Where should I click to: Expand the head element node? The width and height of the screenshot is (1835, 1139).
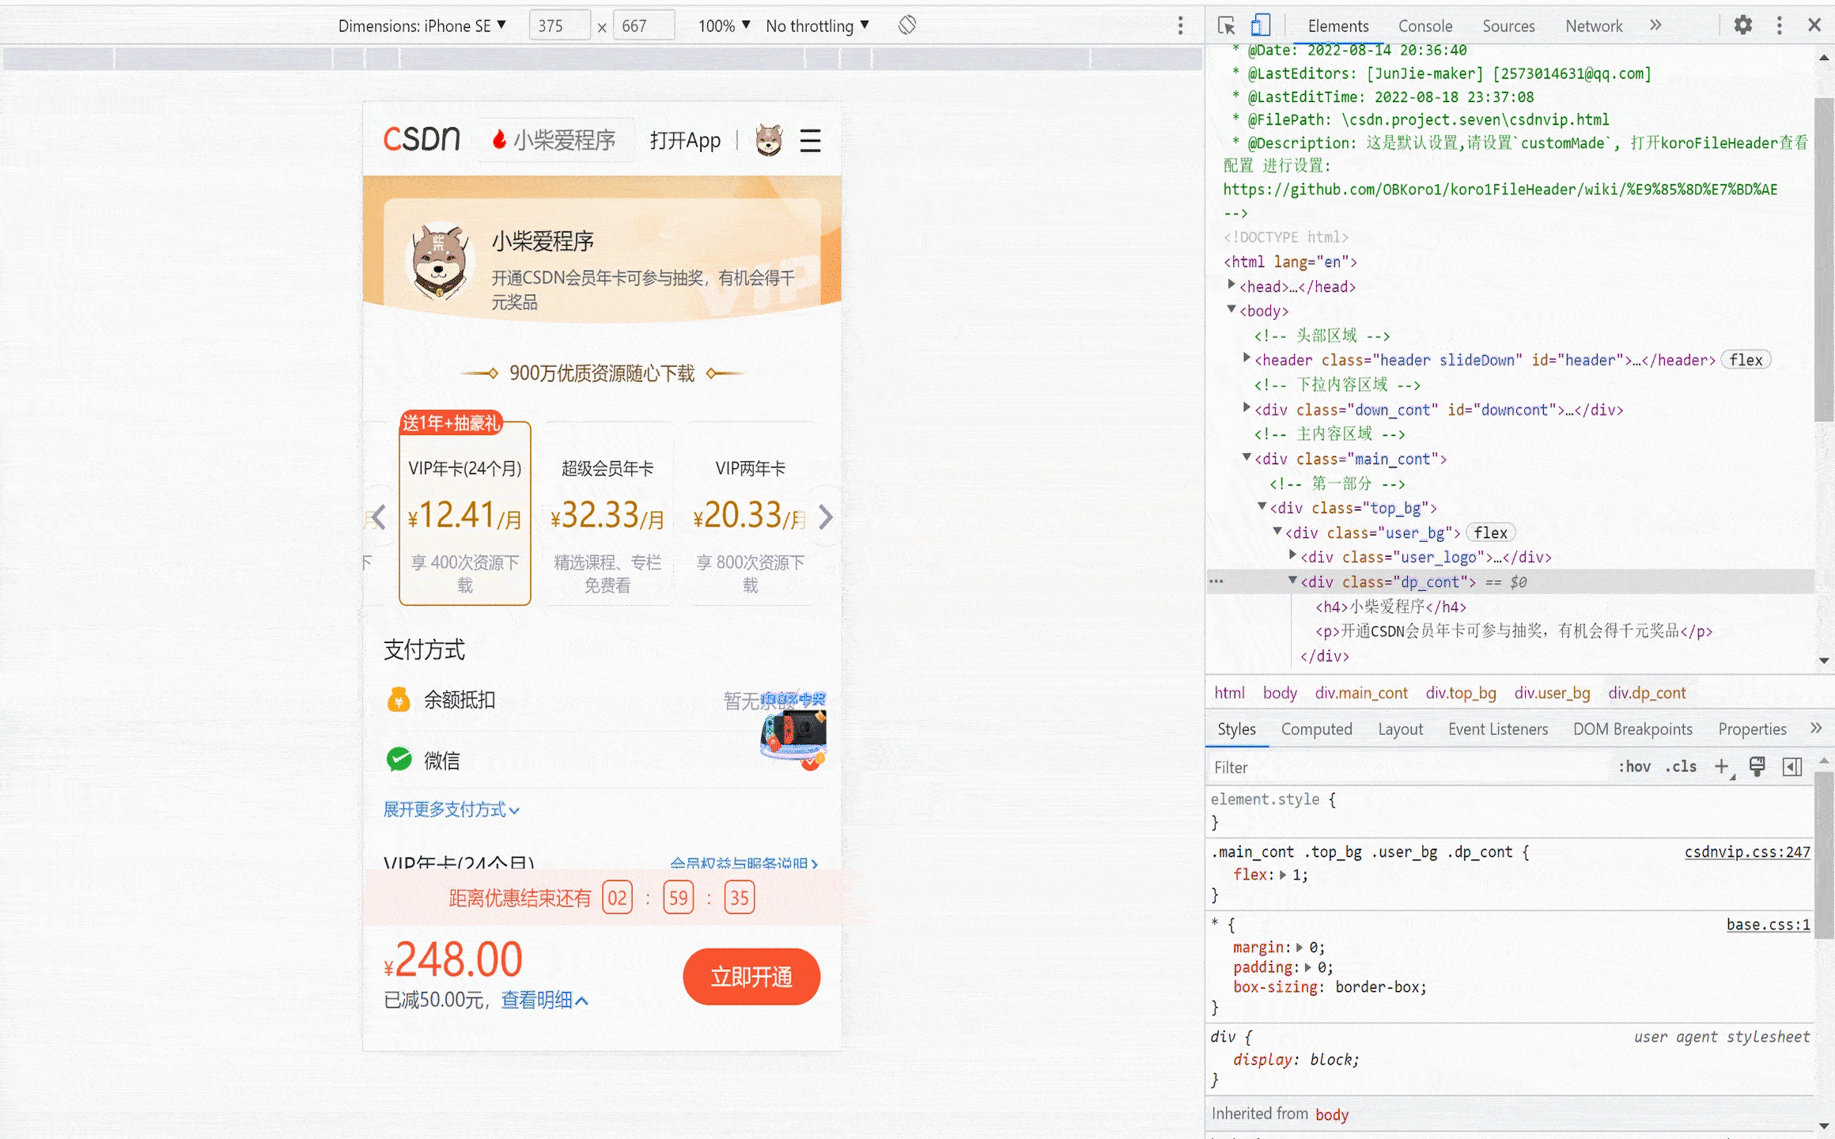(1232, 286)
